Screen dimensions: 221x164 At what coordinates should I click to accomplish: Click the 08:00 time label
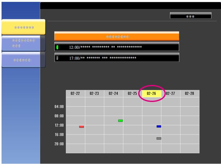[x=59, y=116]
